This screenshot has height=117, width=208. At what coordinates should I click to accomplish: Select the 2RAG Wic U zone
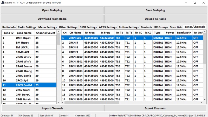coord(29,57)
